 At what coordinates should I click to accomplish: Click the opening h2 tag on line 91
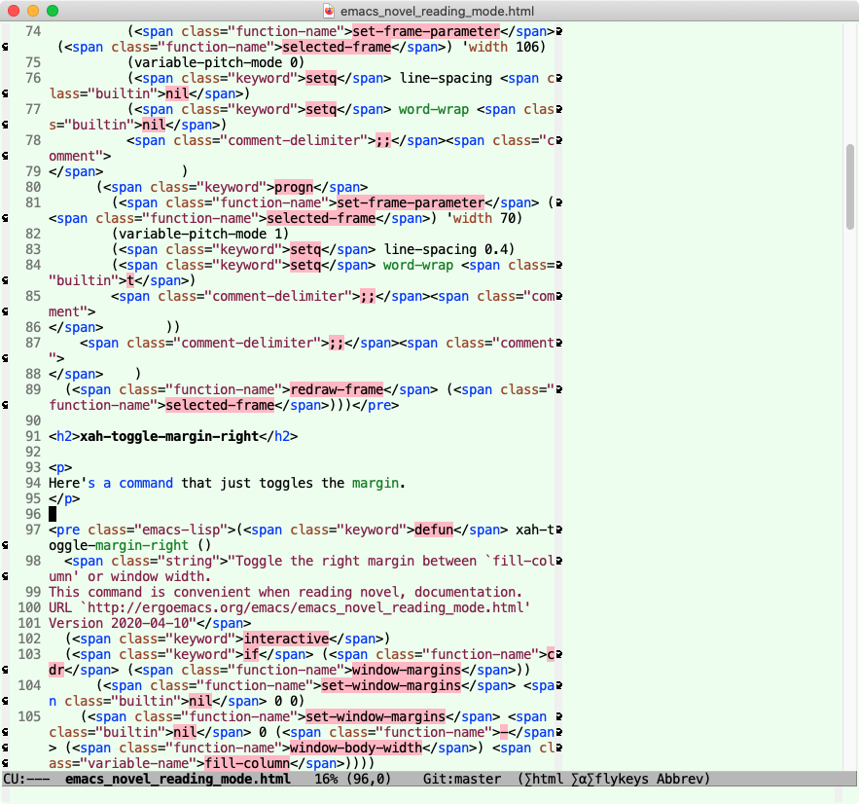(x=64, y=436)
